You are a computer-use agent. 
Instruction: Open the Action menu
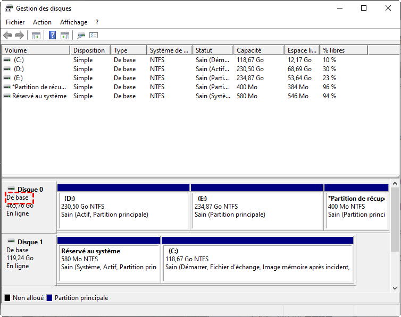point(42,22)
